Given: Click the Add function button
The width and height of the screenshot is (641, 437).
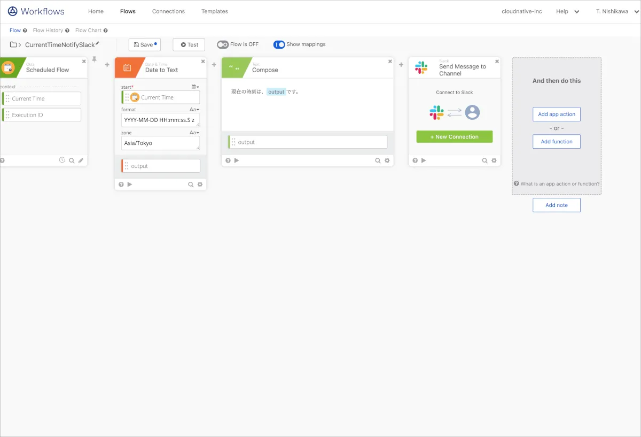Looking at the screenshot, I should click(557, 142).
